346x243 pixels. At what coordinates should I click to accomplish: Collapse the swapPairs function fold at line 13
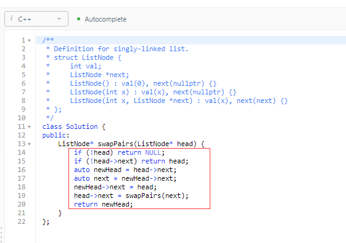click(29, 144)
